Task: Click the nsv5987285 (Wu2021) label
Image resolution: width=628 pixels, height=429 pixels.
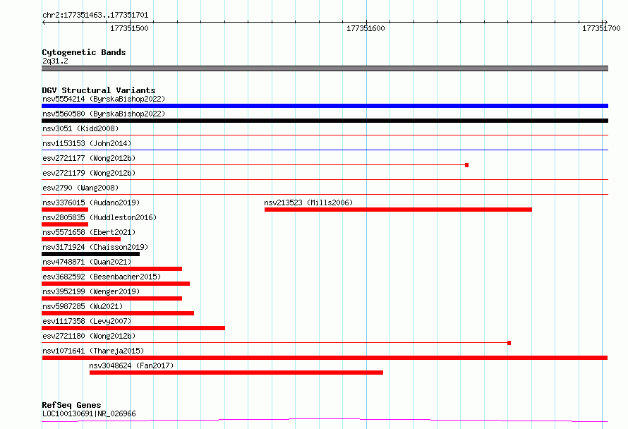Action: 83,306
